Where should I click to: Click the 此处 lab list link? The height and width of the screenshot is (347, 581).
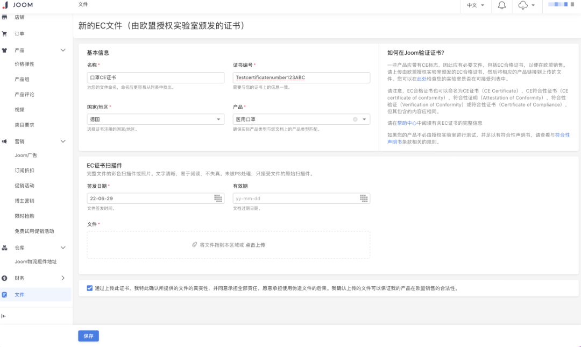pyautogui.click(x=422, y=79)
